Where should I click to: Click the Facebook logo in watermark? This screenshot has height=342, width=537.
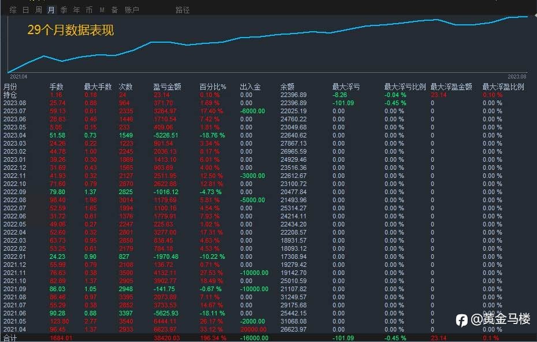[x=461, y=320]
